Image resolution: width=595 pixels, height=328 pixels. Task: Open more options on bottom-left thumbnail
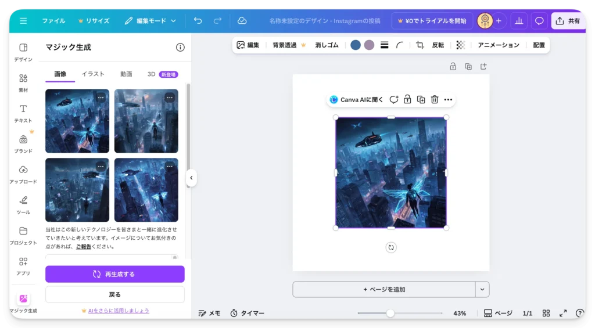coord(101,167)
